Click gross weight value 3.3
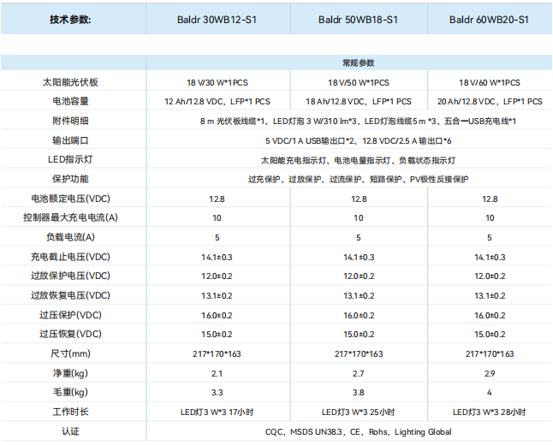Image resolution: width=553 pixels, height=445 pixels. click(x=217, y=393)
